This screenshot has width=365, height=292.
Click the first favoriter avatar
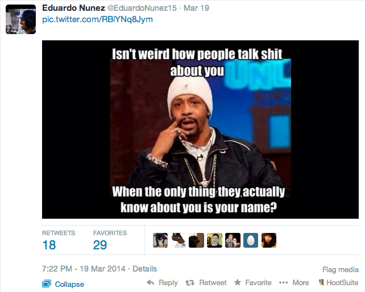pos(160,240)
